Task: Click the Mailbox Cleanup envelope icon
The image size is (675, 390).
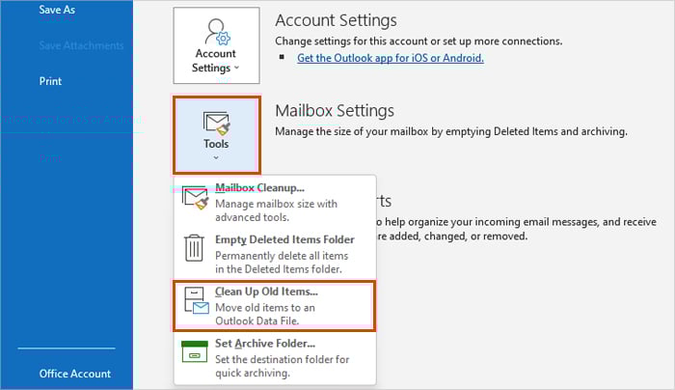Action: click(196, 199)
